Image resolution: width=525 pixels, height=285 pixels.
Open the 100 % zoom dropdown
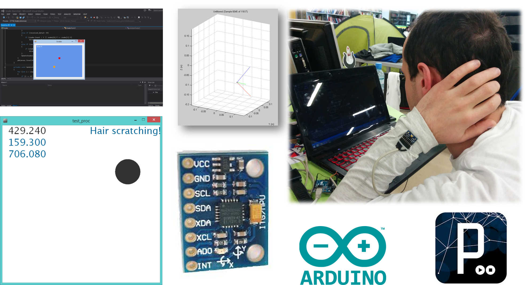pos(5,79)
